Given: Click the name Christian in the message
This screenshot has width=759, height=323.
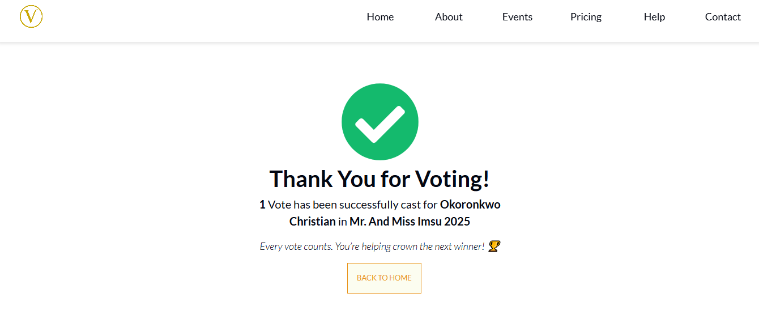Looking at the screenshot, I should point(312,222).
